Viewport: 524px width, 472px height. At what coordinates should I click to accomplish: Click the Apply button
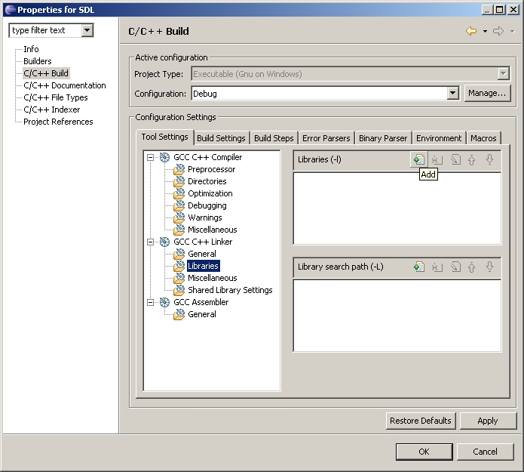(488, 421)
